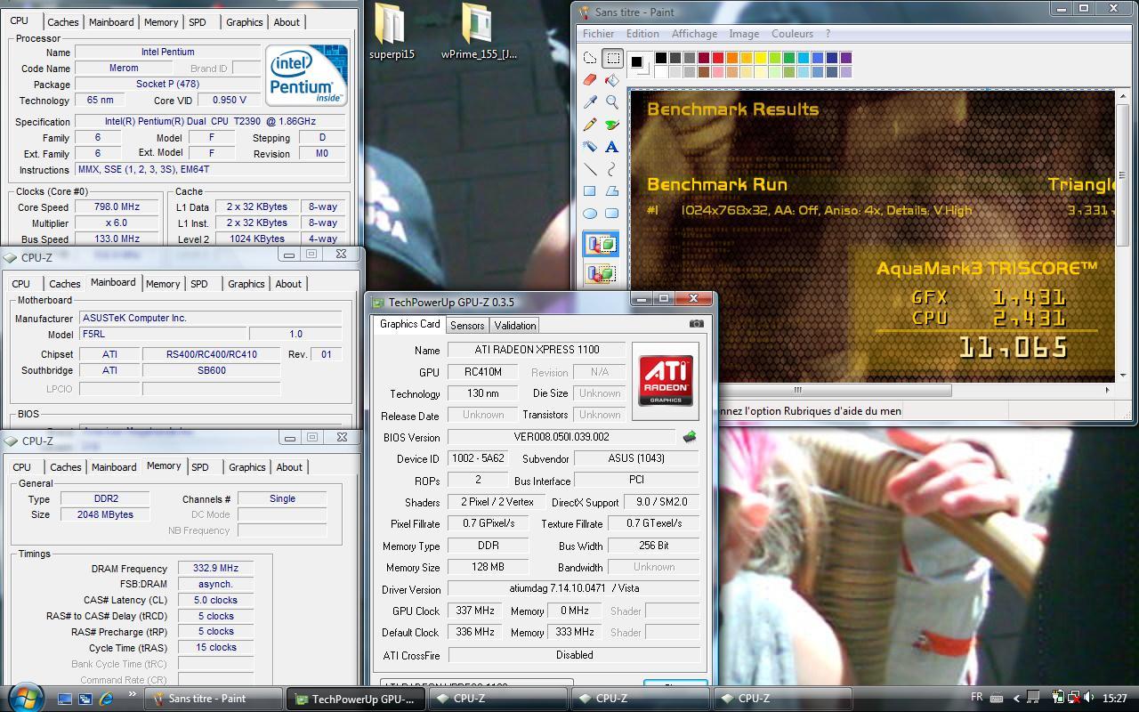1139x712 pixels.
Task: Switch to Validation tab in GPU-Z
Action: pyautogui.click(x=515, y=326)
